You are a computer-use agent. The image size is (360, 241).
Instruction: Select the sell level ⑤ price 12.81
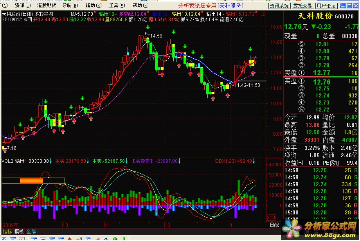coord(322,44)
